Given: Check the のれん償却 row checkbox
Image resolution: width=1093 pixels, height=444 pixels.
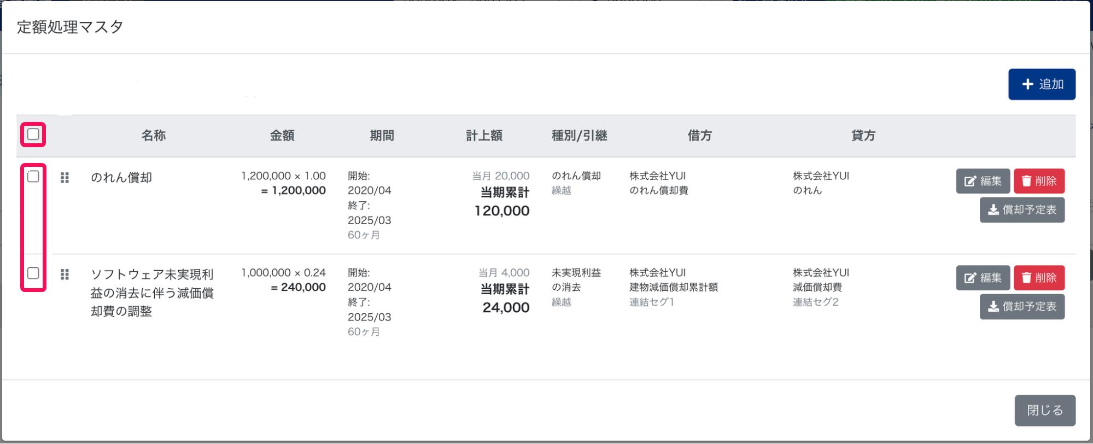Looking at the screenshot, I should 33,177.
